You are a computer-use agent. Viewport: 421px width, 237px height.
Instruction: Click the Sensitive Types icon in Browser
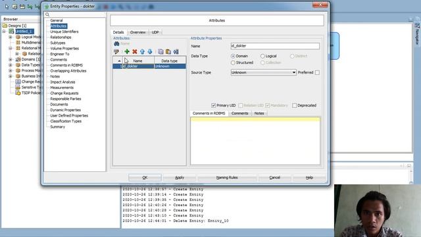pos(18,87)
